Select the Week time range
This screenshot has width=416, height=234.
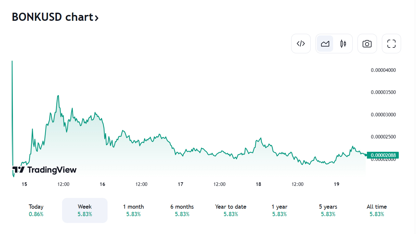pyautogui.click(x=85, y=210)
